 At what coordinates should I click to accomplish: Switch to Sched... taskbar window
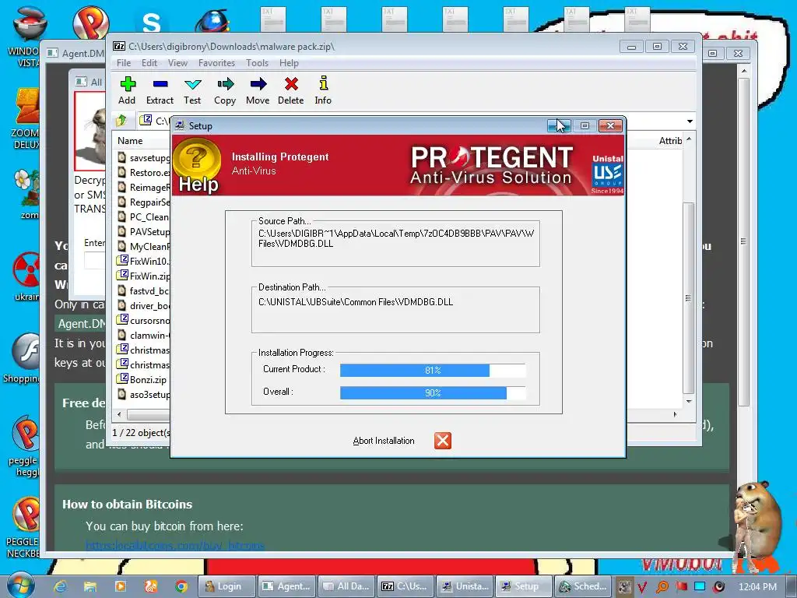(x=583, y=586)
